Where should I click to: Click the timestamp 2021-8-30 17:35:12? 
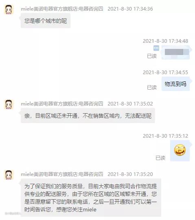point(165,136)
